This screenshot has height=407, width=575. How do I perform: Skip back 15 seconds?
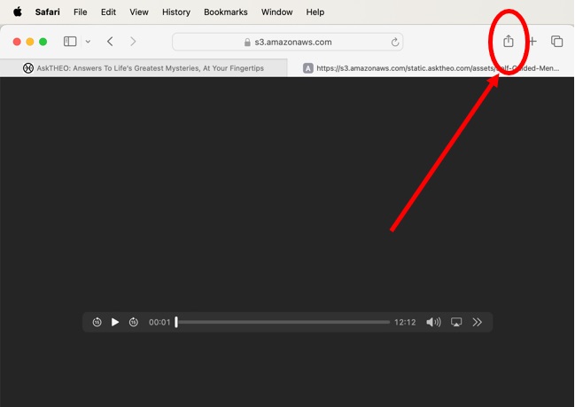(97, 322)
